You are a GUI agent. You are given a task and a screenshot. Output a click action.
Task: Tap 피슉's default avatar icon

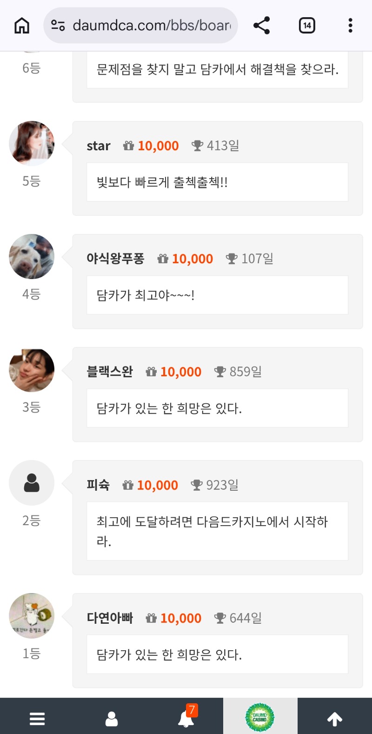tap(32, 483)
